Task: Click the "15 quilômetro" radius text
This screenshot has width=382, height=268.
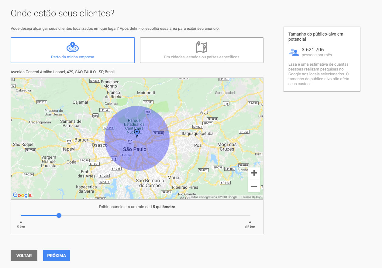Action: pyautogui.click(x=163, y=207)
